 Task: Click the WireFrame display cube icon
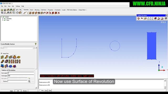pos(17,13)
